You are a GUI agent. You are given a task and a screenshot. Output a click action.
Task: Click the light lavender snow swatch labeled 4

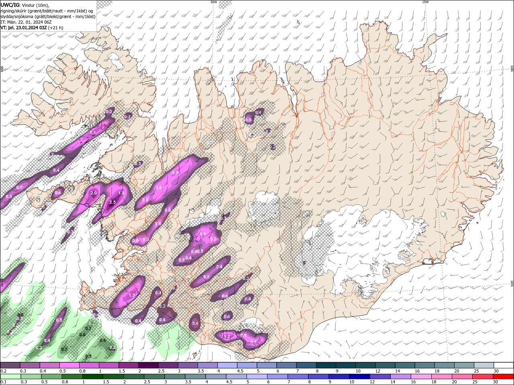pyautogui.click(x=227, y=365)
